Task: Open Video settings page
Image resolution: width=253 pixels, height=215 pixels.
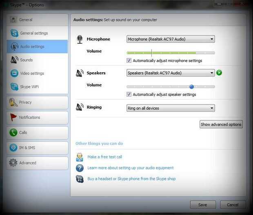Action: tap(37, 73)
